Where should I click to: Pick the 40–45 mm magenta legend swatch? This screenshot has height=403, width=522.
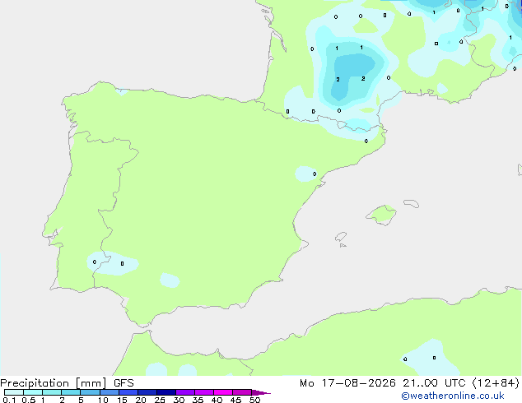(x=223, y=392)
